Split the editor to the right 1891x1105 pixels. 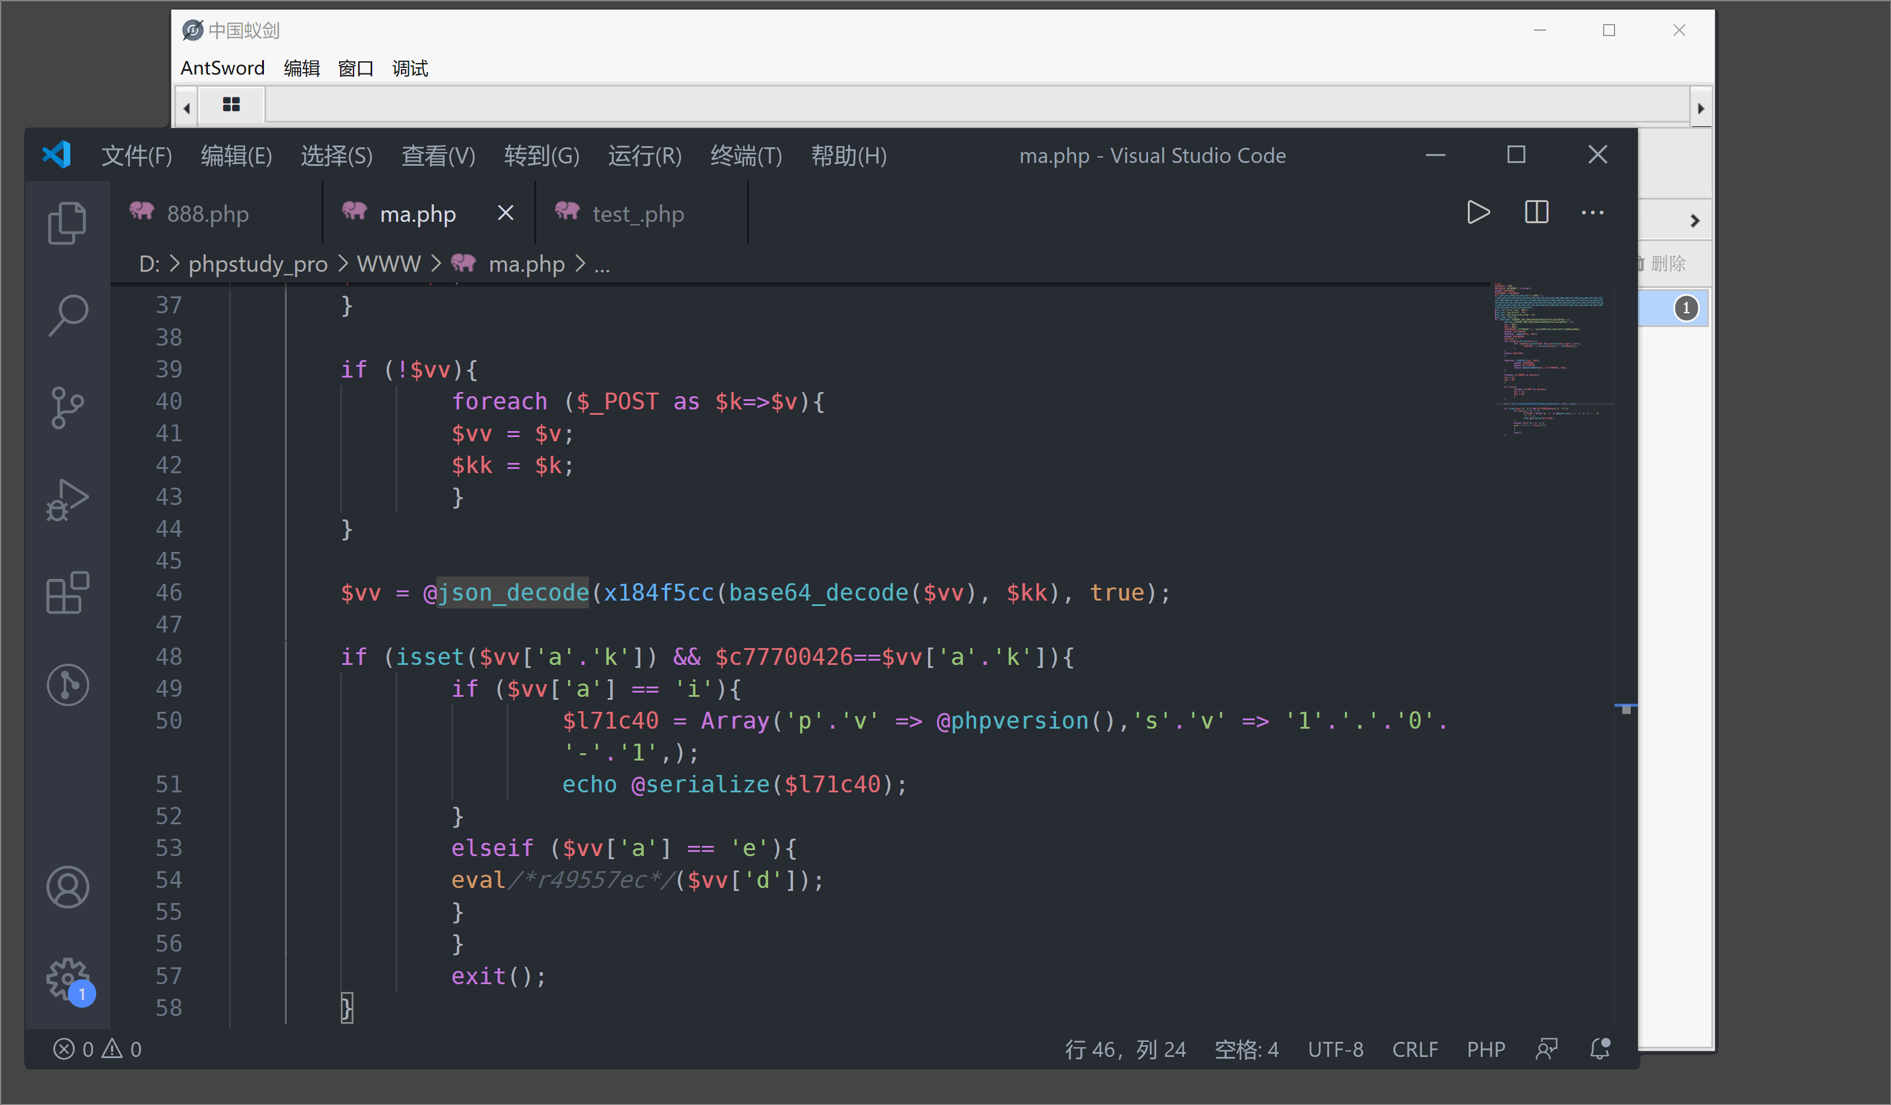1536,212
